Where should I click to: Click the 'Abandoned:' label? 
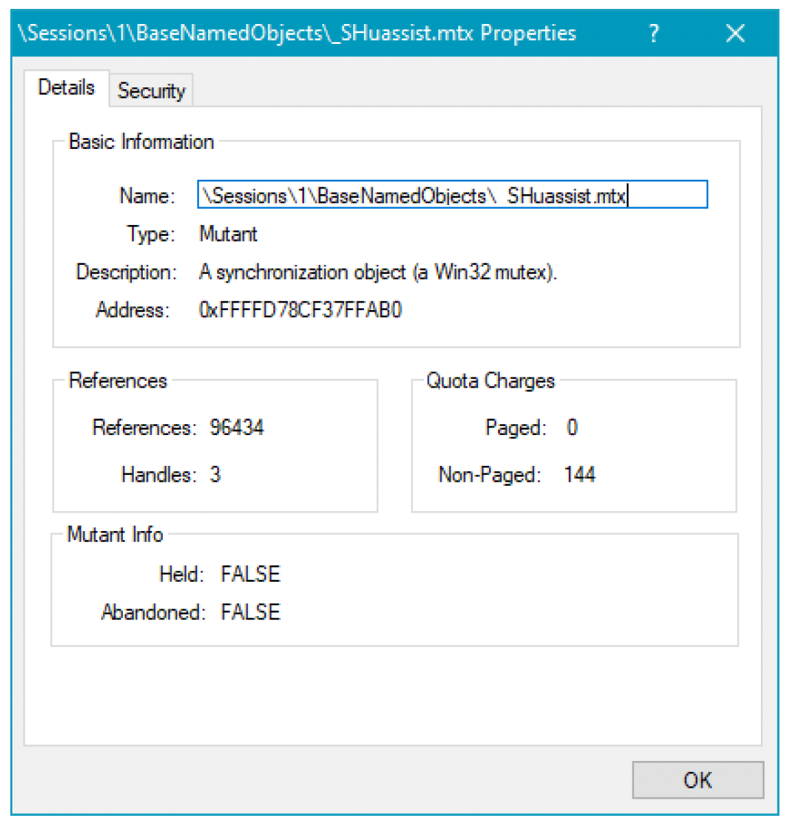(152, 612)
